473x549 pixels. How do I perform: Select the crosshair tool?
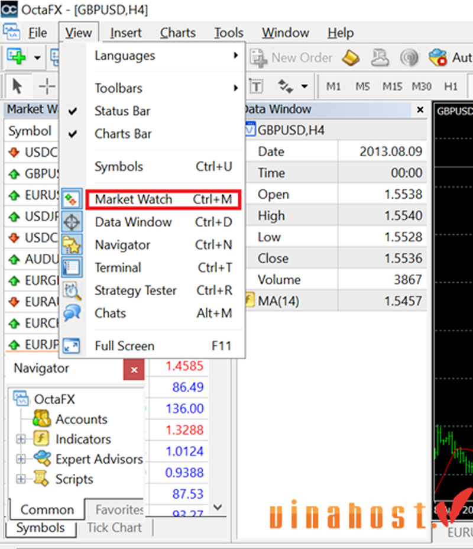pyautogui.click(x=47, y=86)
